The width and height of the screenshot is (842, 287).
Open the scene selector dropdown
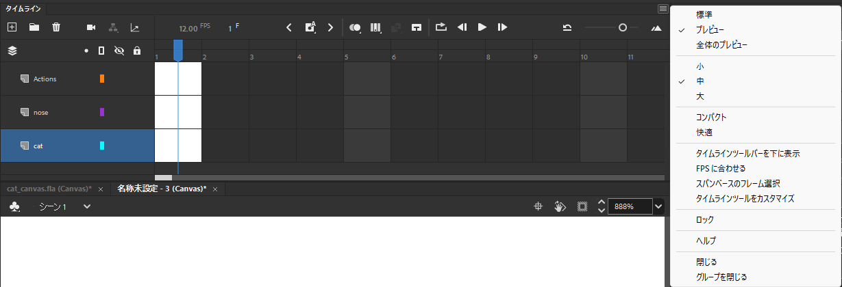(87, 206)
